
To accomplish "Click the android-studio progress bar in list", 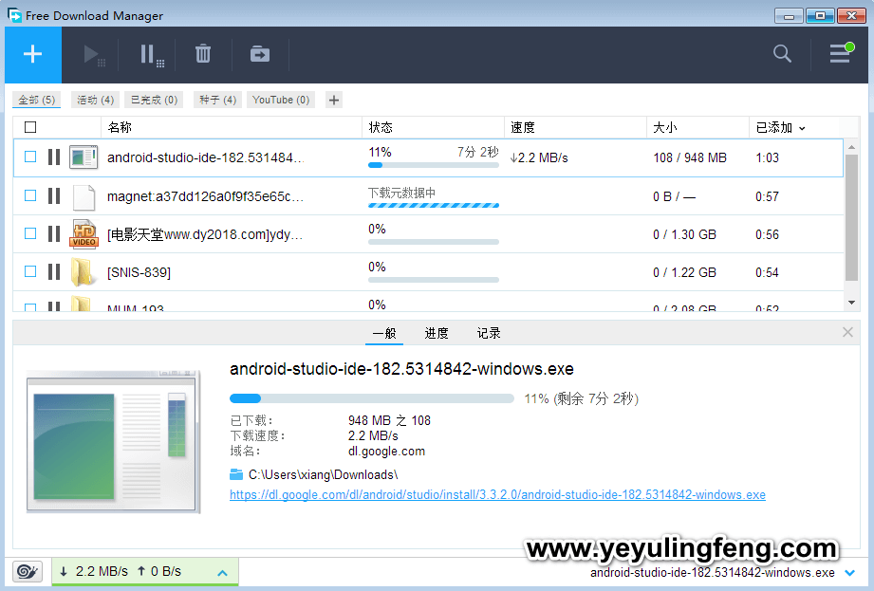I will point(434,165).
